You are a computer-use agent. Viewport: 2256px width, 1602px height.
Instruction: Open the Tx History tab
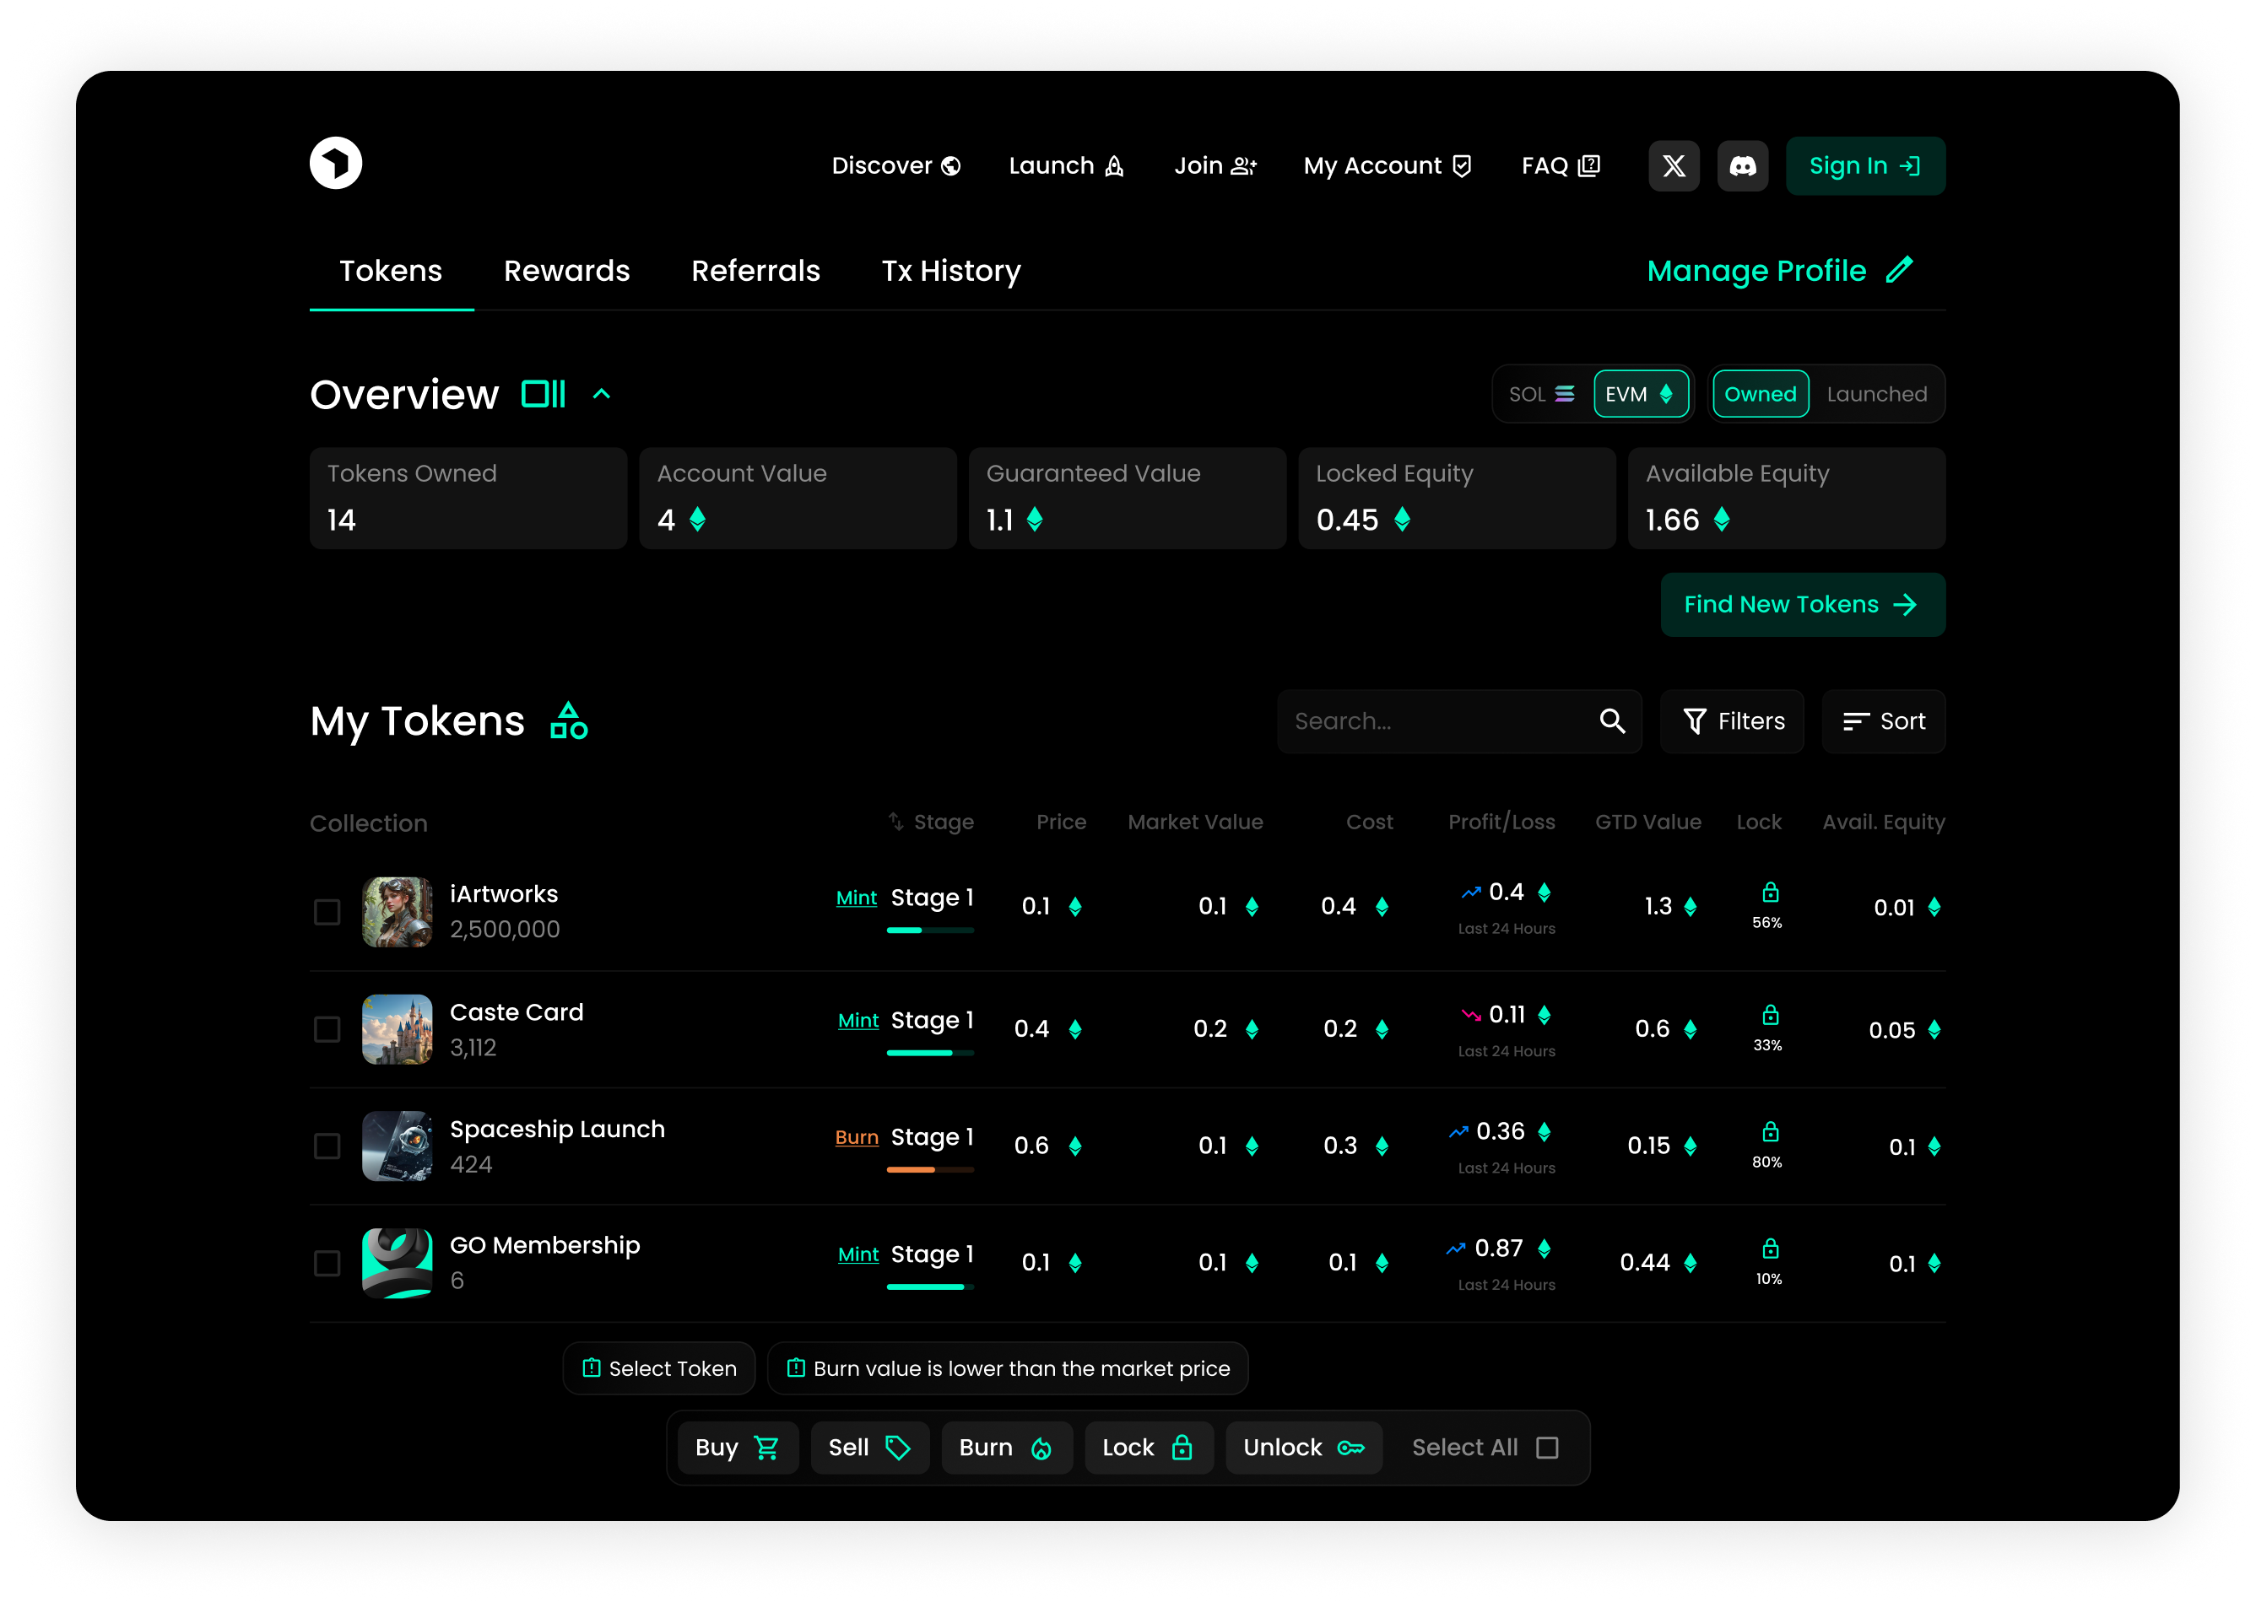click(950, 270)
